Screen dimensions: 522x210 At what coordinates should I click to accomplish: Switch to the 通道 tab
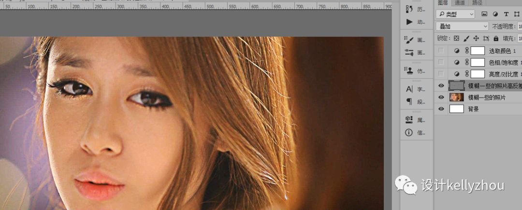click(x=460, y=3)
